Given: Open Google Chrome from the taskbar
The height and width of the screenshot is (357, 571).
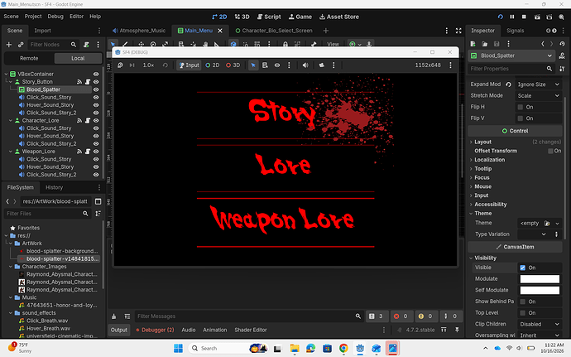Looking at the screenshot, I should [343, 348].
